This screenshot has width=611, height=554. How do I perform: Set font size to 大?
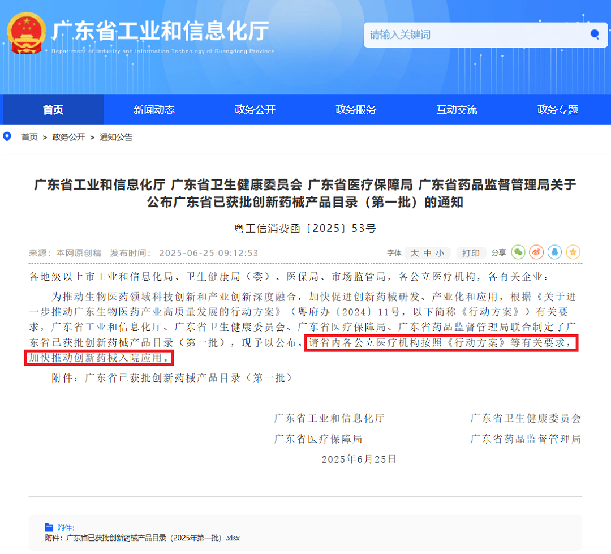(x=415, y=253)
